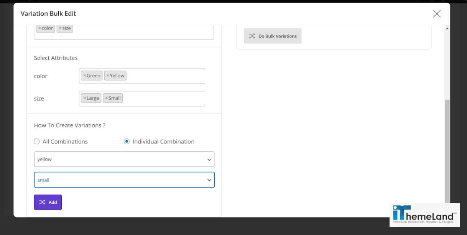Select the All Combinations radio option
The height and width of the screenshot is (235, 467).
coord(37,141)
